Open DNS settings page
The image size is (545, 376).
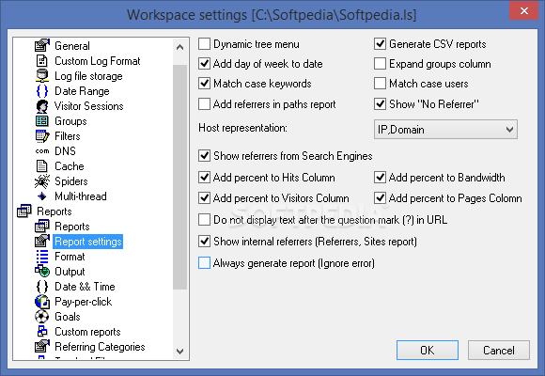click(66, 151)
